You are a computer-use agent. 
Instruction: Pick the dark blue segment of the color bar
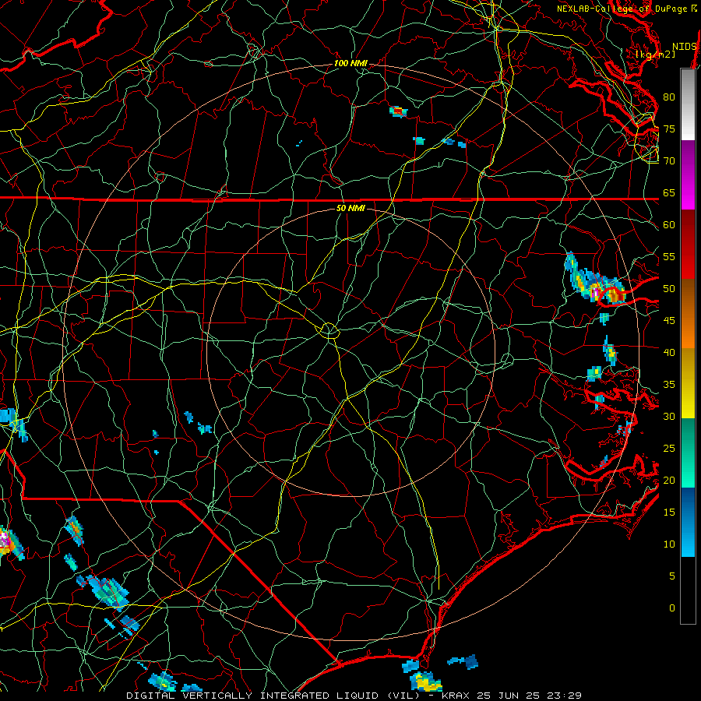point(688,503)
